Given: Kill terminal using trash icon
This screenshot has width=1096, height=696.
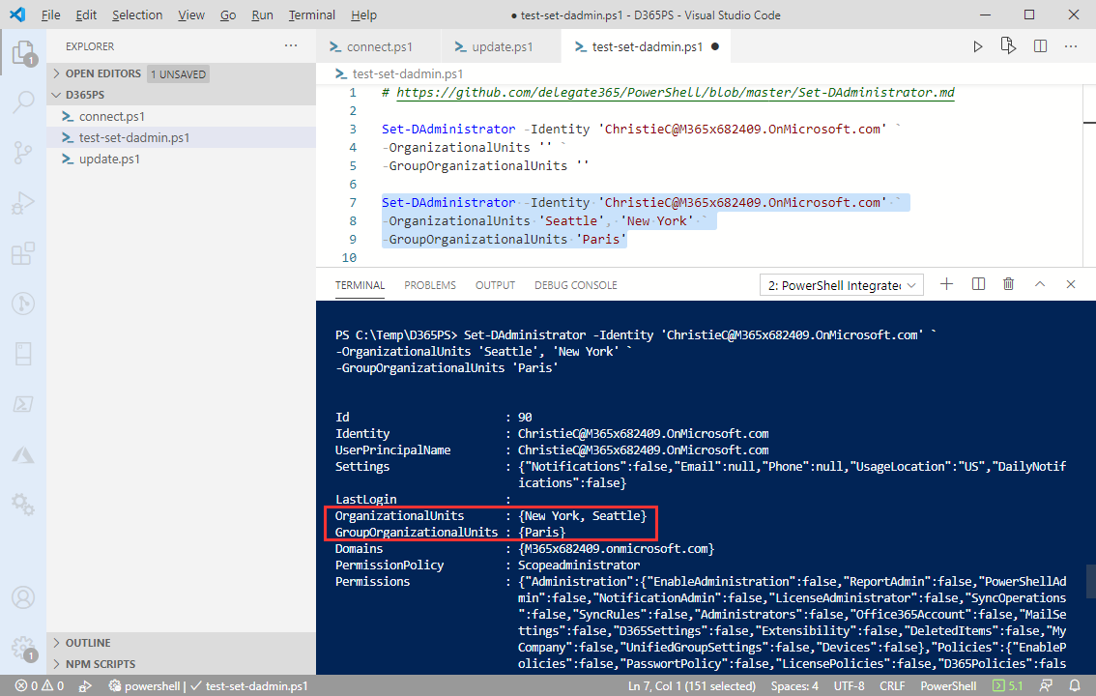Looking at the screenshot, I should click(x=1009, y=284).
